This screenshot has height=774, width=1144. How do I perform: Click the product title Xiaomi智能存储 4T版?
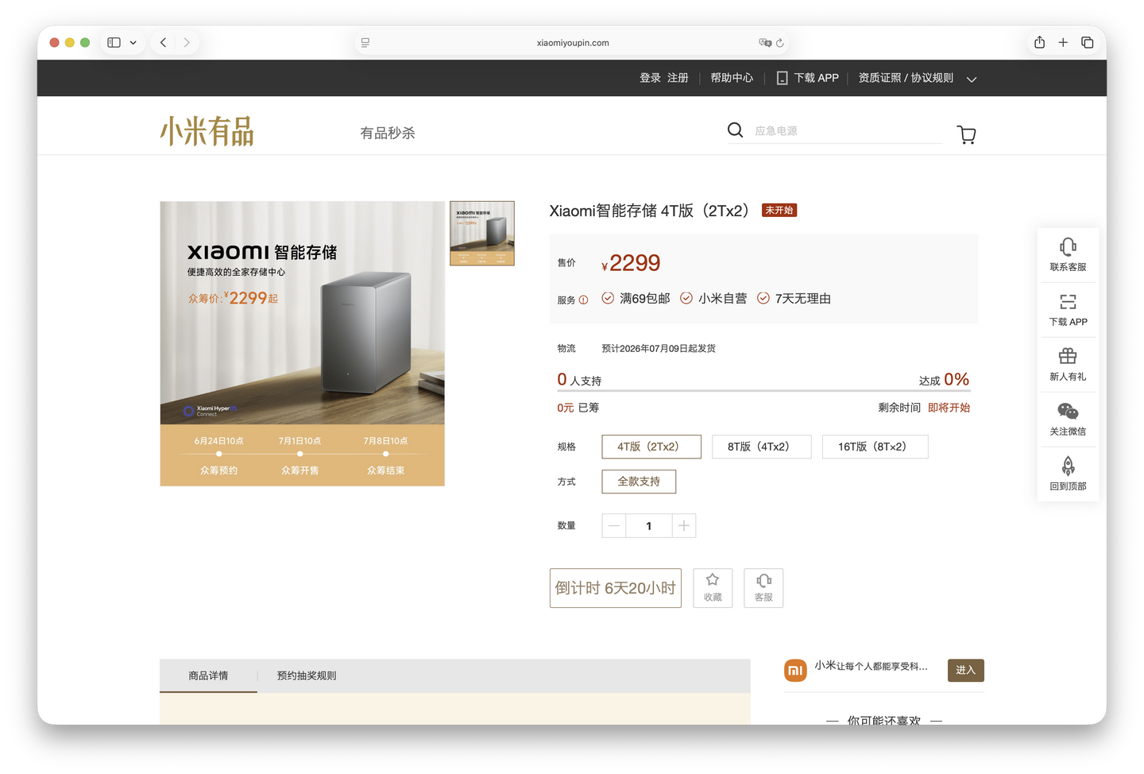(x=649, y=211)
